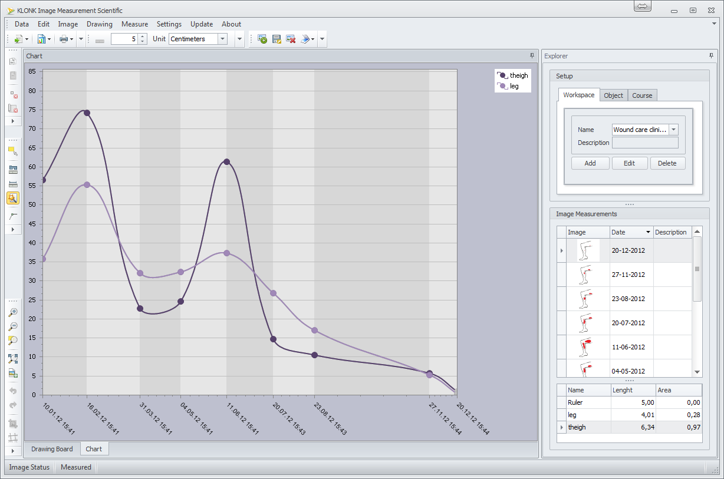
Task: Pin the Chart panel using pushpin icon
Action: [x=532, y=56]
